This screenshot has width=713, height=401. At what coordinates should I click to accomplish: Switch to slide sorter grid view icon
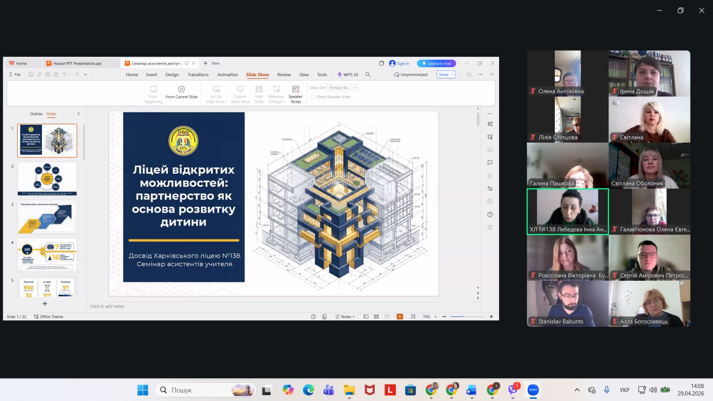pos(377,317)
